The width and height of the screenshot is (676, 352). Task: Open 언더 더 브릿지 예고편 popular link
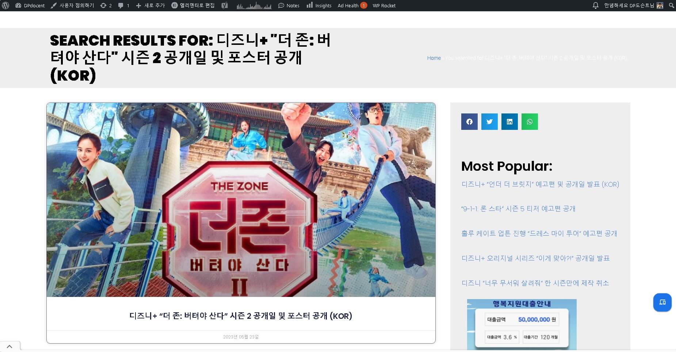tap(540, 184)
